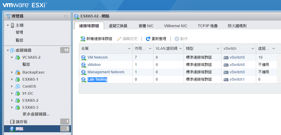This screenshot has height=135, width=281.
Task: Expand the ESXi65-1 node
Action: (12, 79)
